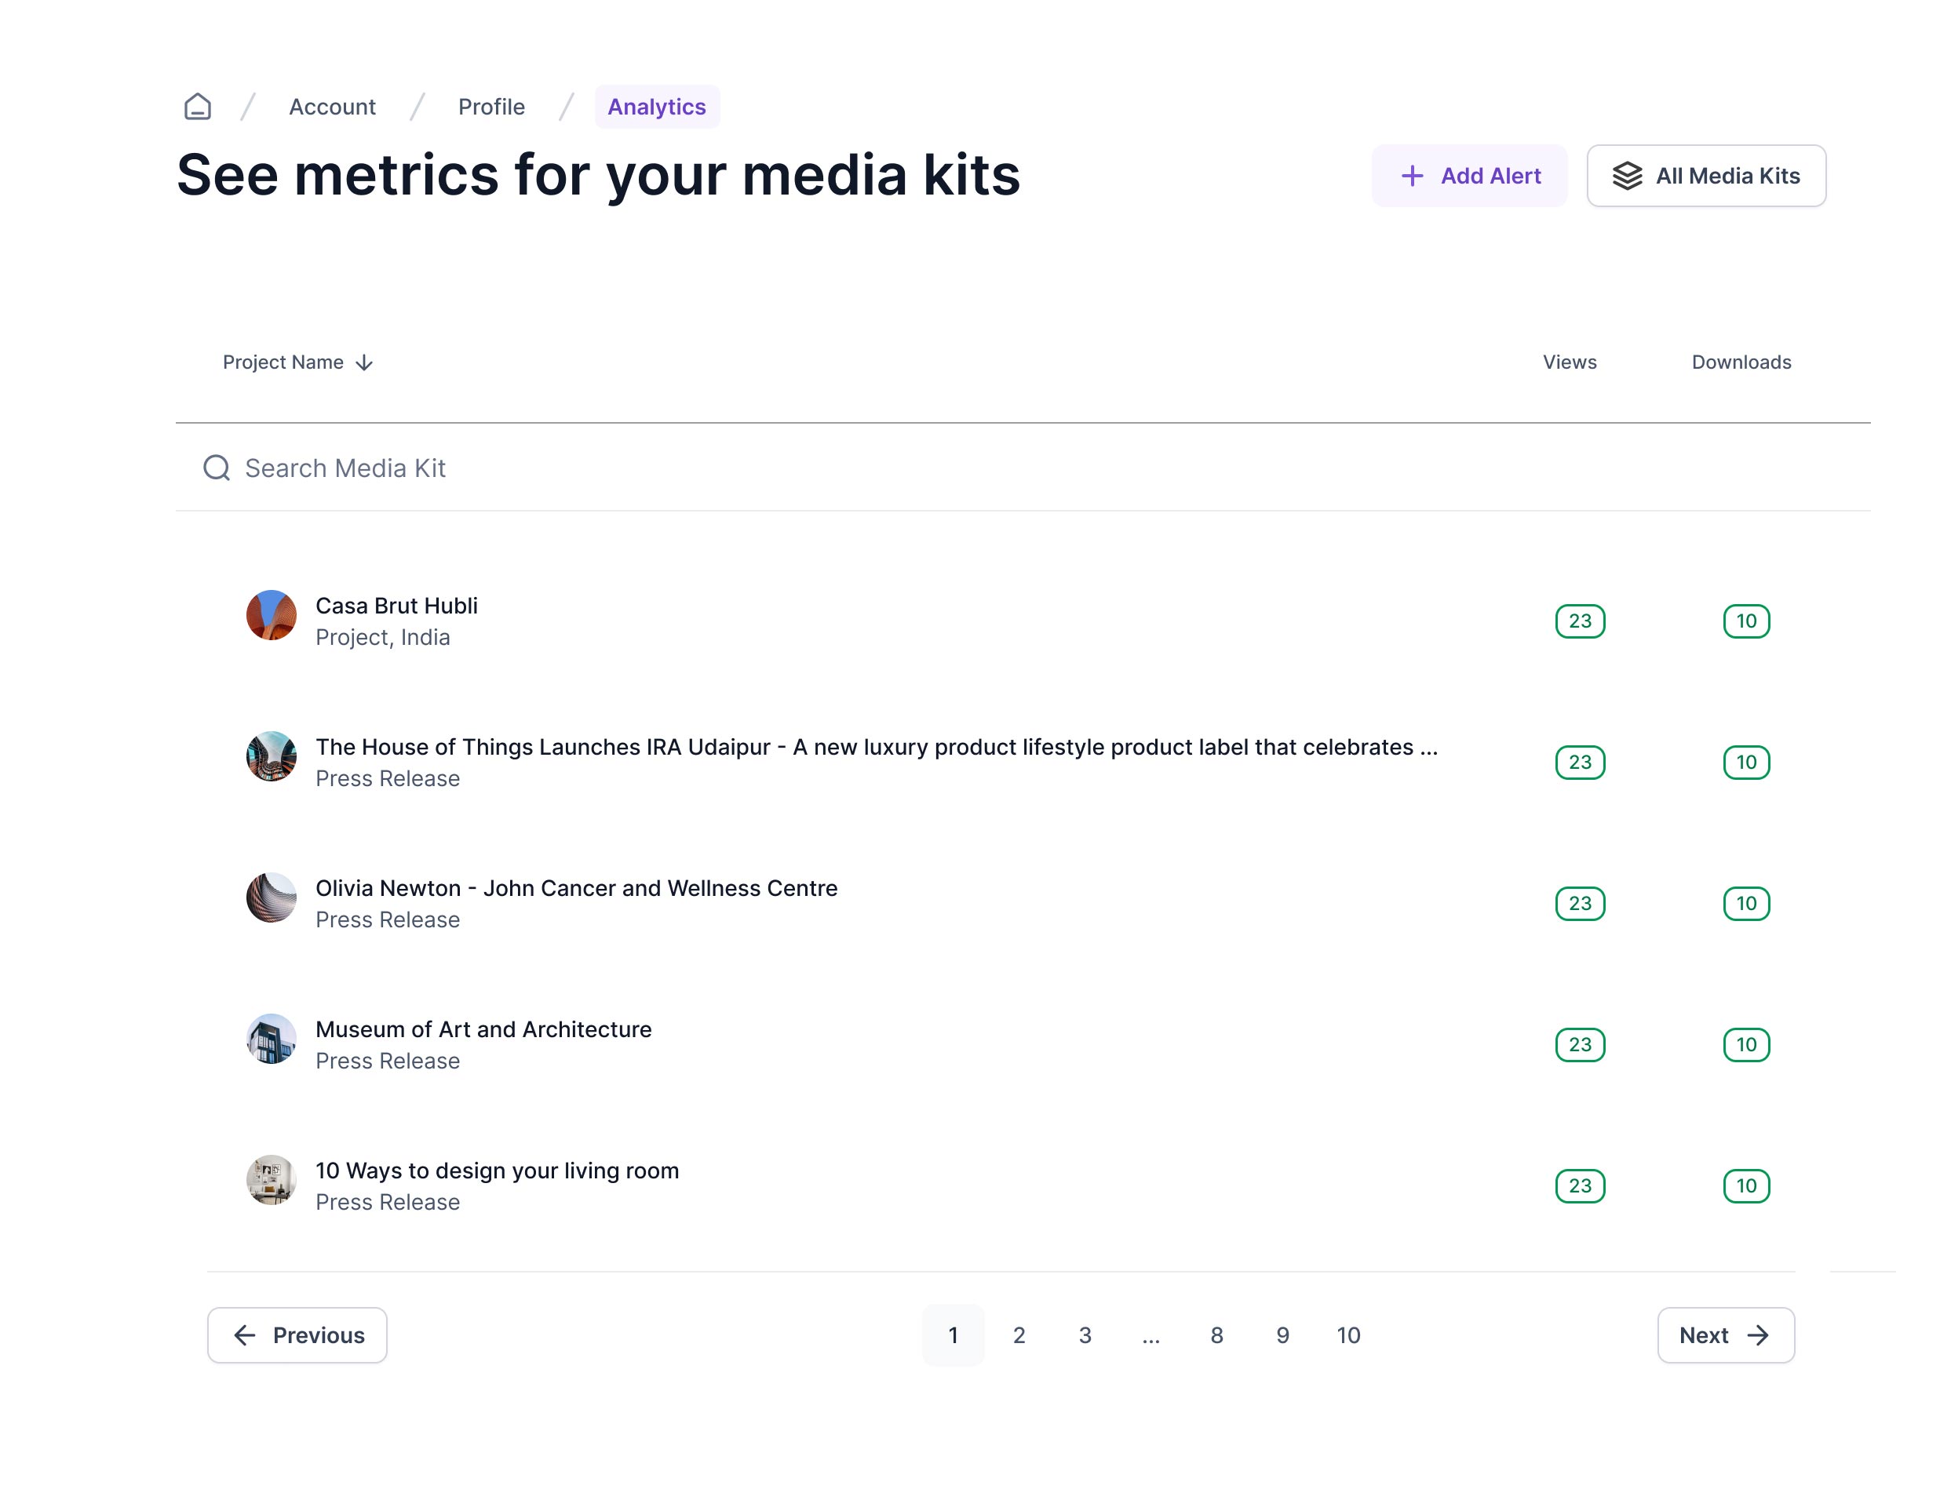Click the Previous page button
Screen dimensions: 1940x1511
(297, 1335)
